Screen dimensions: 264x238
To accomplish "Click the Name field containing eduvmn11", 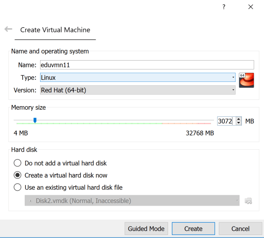I will (147, 65).
